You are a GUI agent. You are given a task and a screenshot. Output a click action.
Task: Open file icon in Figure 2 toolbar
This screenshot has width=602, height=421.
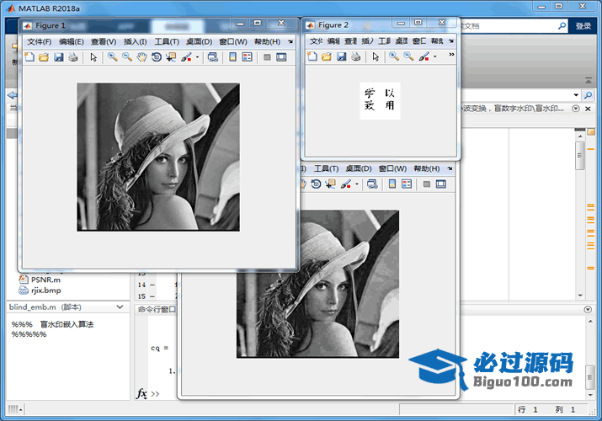327,56
